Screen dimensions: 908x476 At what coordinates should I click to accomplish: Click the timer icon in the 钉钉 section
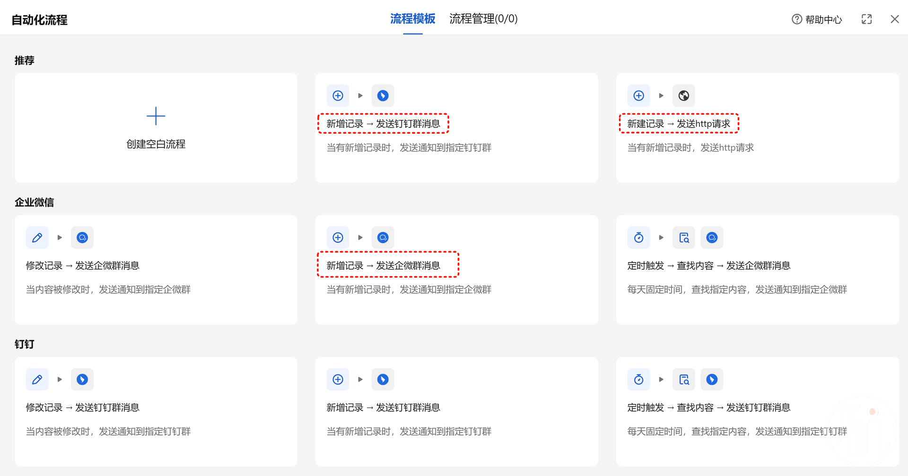tap(638, 380)
